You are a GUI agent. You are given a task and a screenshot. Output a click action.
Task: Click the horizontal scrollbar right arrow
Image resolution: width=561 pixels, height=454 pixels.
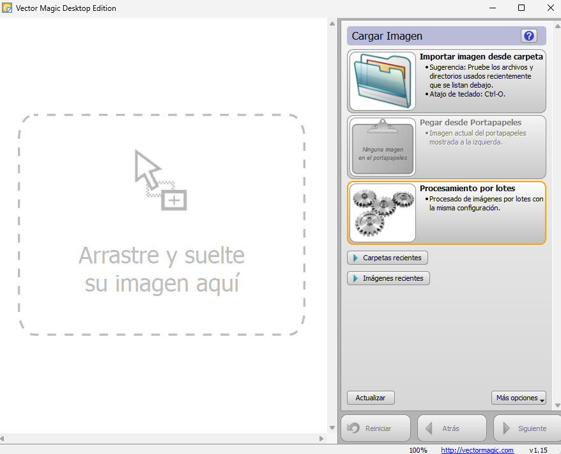[x=321, y=439]
